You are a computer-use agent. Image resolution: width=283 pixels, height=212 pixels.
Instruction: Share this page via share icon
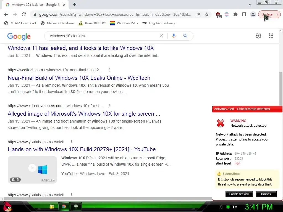(198, 14)
